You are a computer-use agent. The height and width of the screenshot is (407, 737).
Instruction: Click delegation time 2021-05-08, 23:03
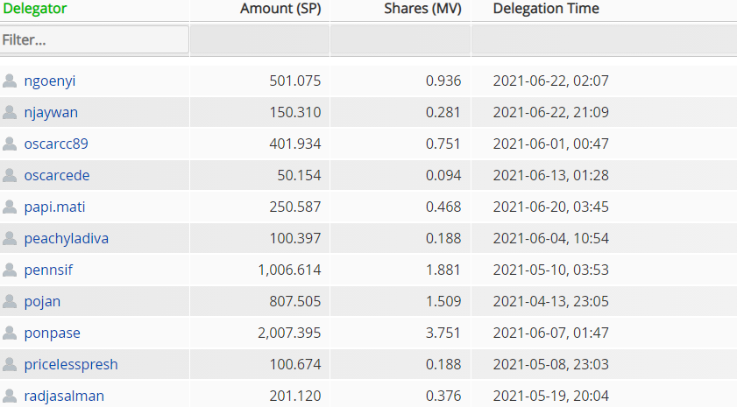[x=551, y=364]
